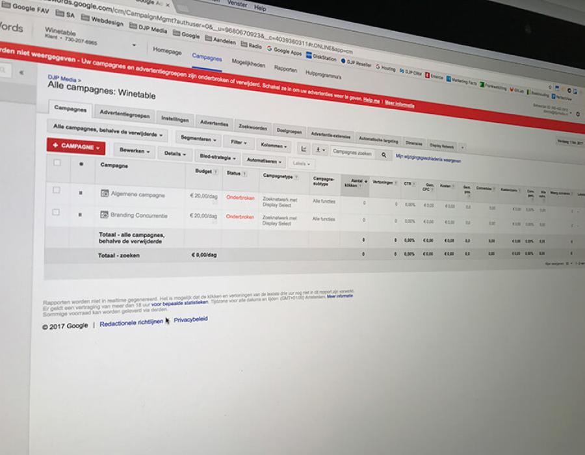Click the Campagnetype column help icon
Viewport: 585px width, 455px height.
[x=296, y=177]
